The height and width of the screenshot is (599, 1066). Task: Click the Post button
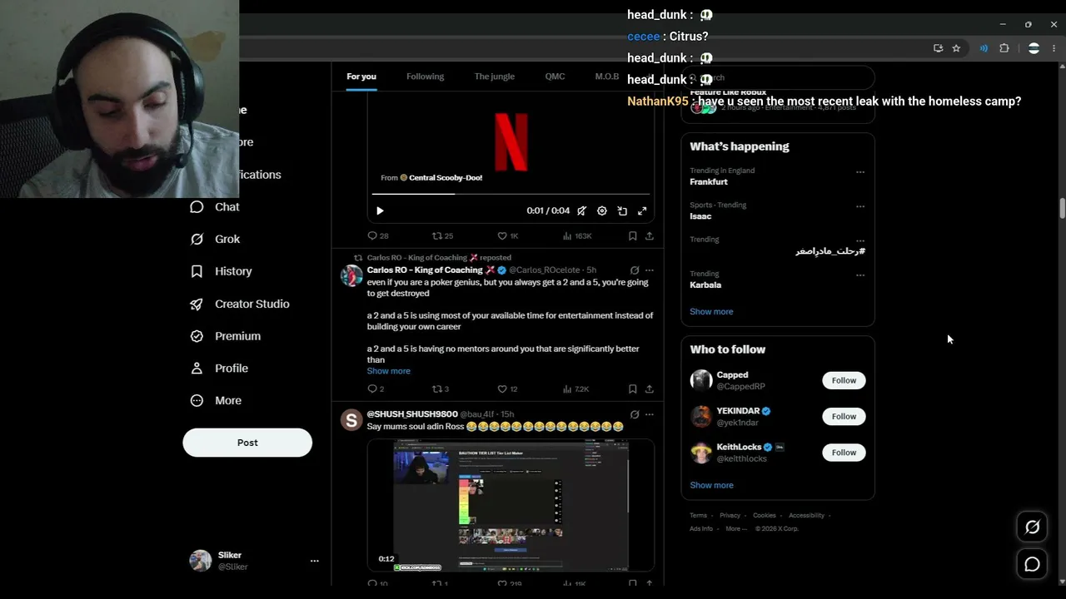(247, 443)
